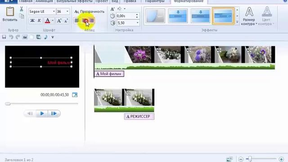This screenshot has height=162, width=288.
Task: Select the highlighted fourth text effect
Action: pyautogui.click(x=223, y=16)
